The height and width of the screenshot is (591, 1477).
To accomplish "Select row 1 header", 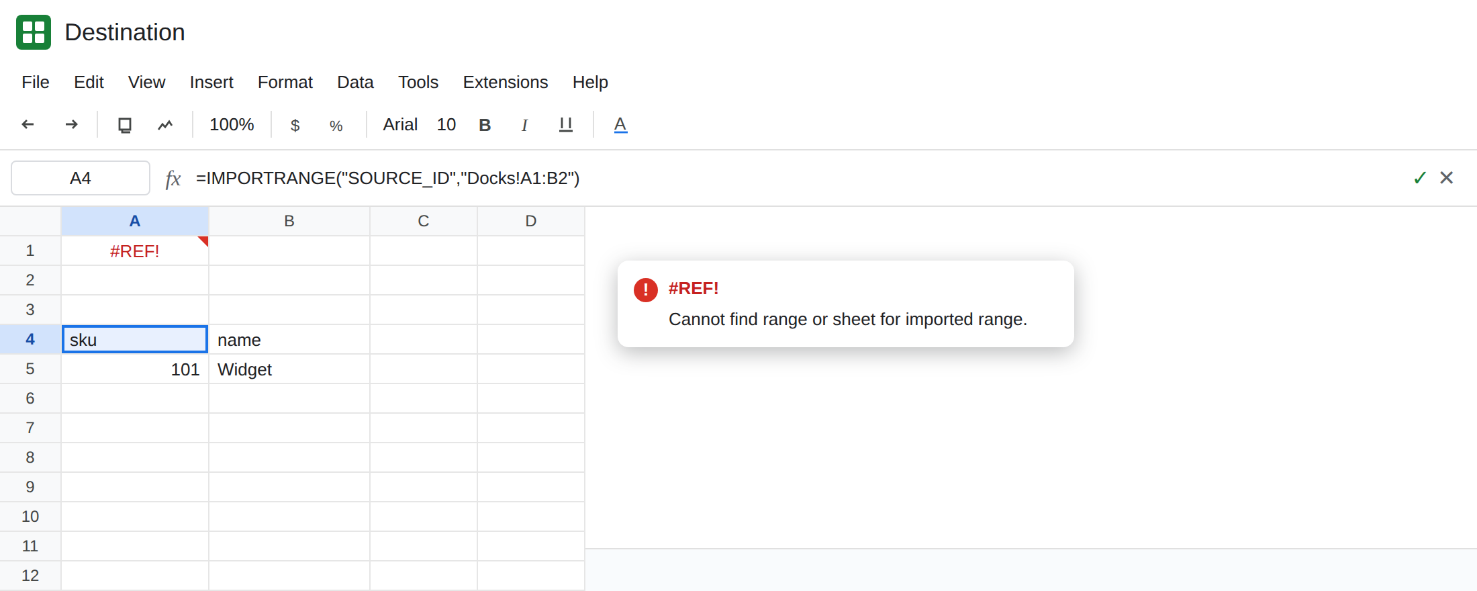I will tap(30, 251).
